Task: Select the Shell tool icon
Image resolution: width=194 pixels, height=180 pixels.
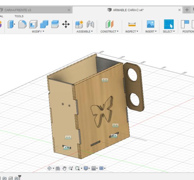Action: click(33, 24)
